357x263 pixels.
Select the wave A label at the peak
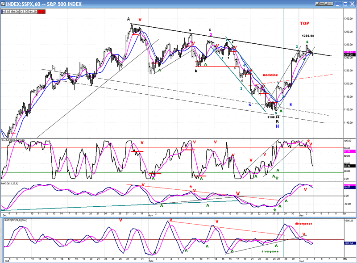tap(129, 19)
